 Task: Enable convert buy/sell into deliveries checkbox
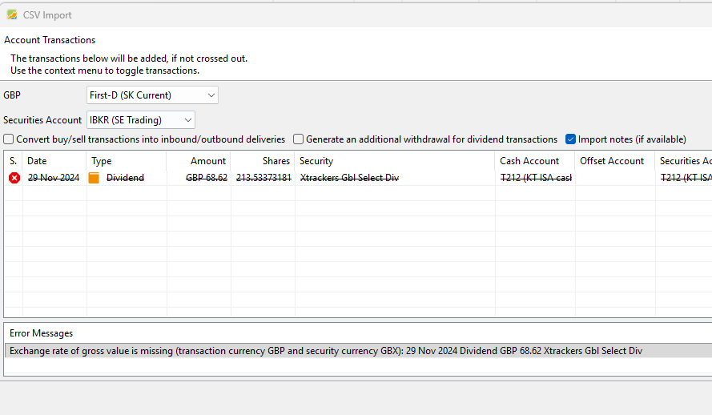point(9,139)
